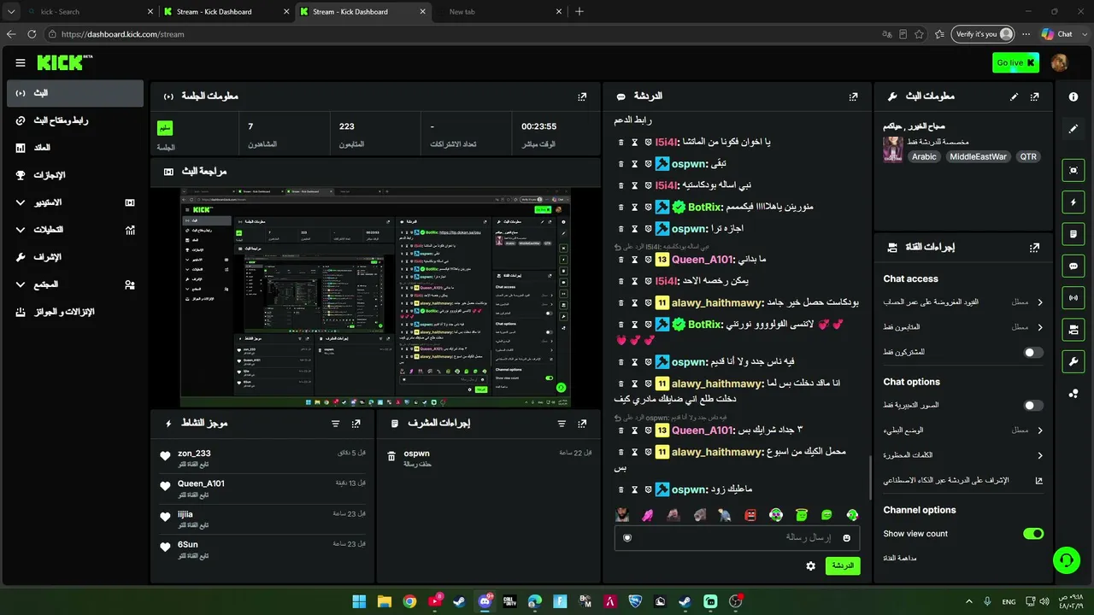The height and width of the screenshot is (615, 1094).
Task: Expand the المجتمع sidebar section chevron
Action: point(21,284)
